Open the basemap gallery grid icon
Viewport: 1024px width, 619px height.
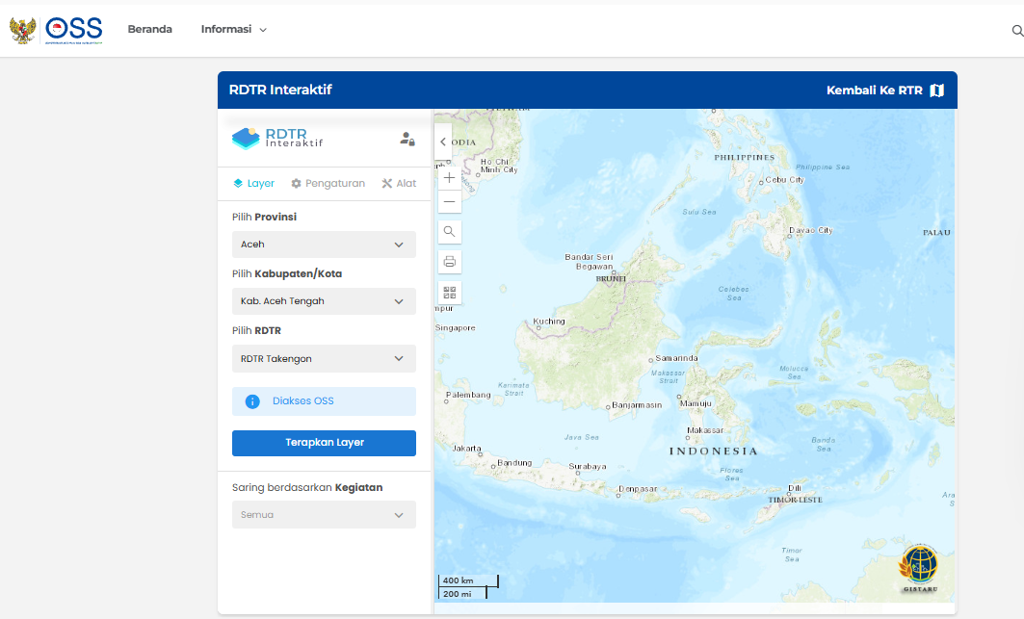click(x=449, y=292)
